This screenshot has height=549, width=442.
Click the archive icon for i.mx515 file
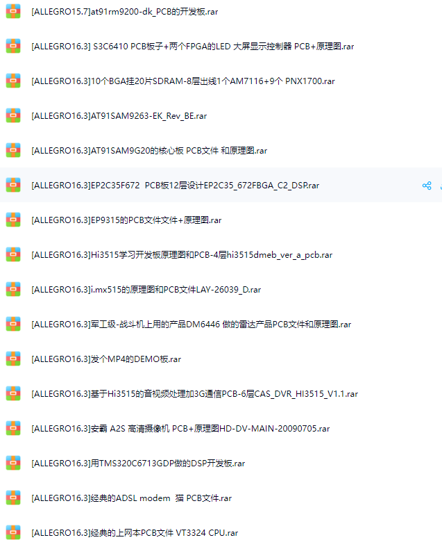[x=13, y=289]
